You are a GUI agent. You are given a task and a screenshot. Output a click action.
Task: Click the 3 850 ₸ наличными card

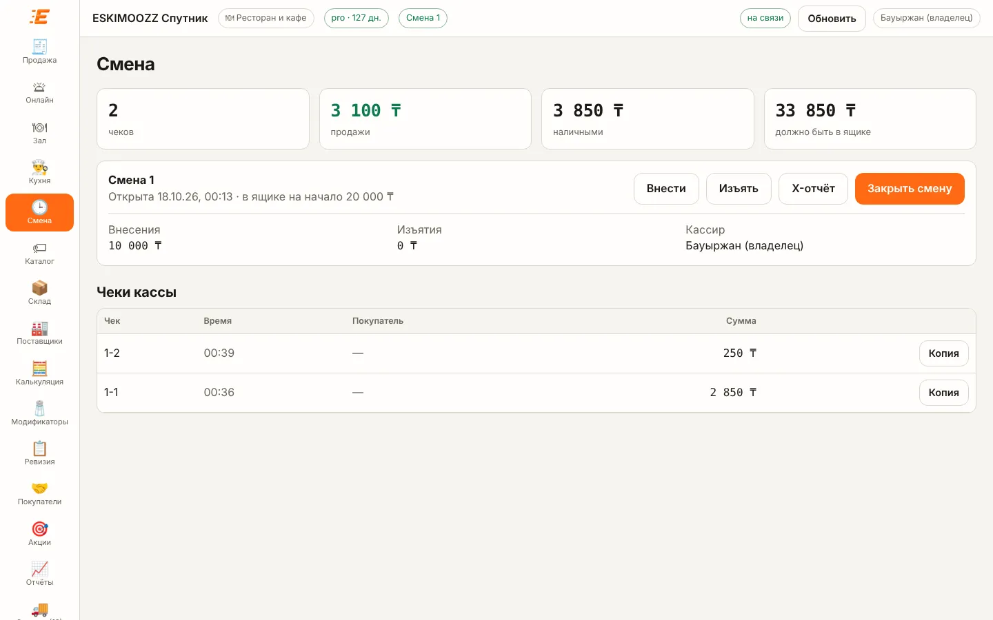(x=648, y=118)
